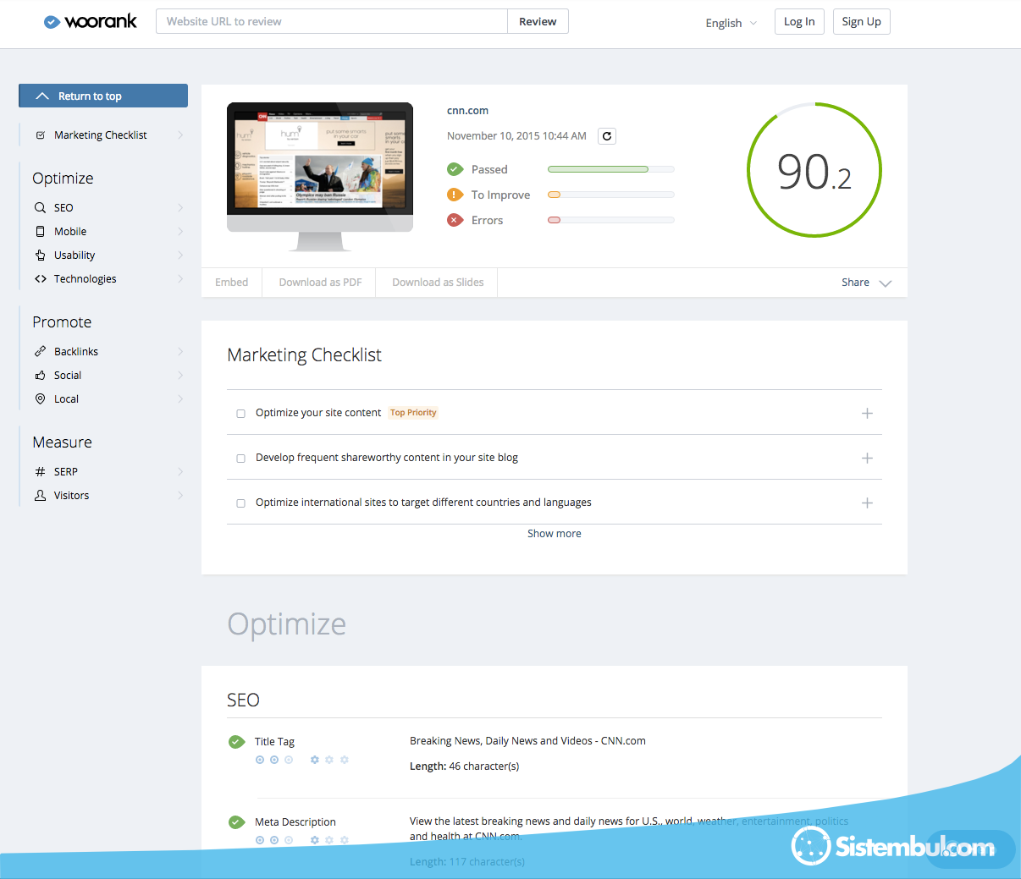Click the Top Priority tag

point(413,413)
